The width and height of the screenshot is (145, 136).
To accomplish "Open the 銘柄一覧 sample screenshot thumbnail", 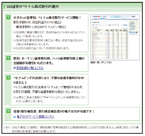I will pos(115,37).
